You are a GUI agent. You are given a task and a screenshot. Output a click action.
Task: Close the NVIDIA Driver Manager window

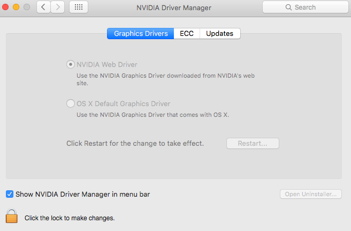6,8
